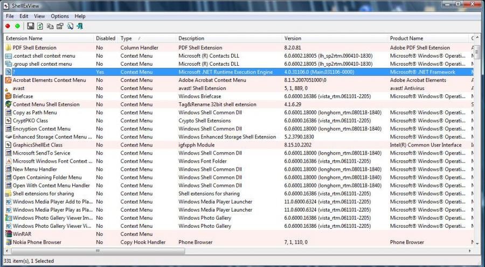Open the File menu
The height and width of the screenshot is (267, 485).
[10, 16]
